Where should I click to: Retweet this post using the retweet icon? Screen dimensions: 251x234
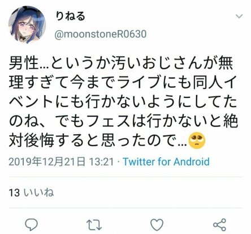point(94,225)
